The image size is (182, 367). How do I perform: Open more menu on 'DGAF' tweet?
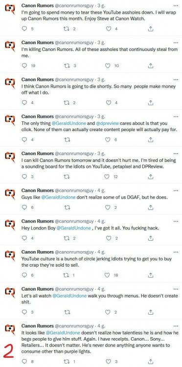pos(176,190)
